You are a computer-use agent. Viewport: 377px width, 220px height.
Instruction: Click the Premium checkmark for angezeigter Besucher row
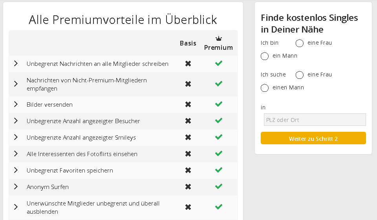(x=219, y=120)
